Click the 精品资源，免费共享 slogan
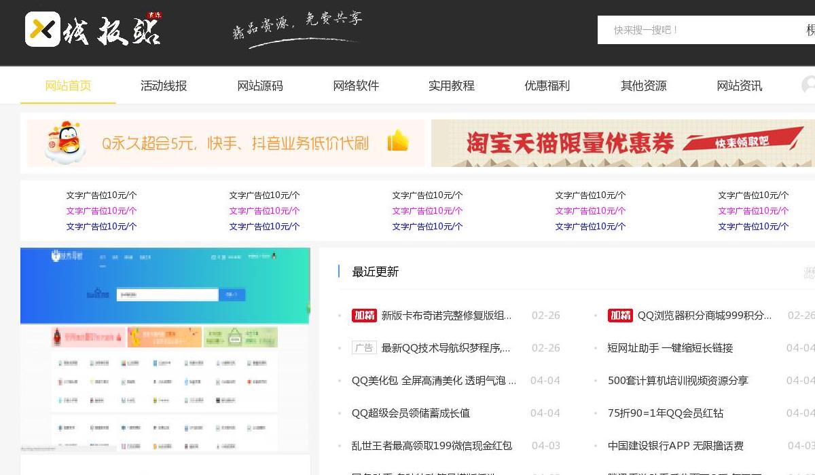Screen dimensions: 815x475 (x=297, y=28)
